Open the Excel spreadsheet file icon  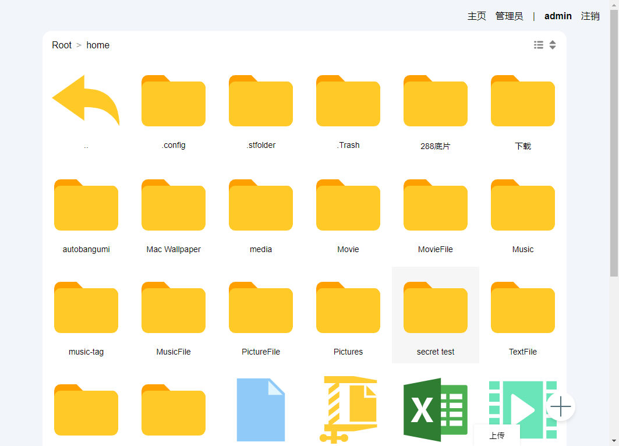(436, 410)
